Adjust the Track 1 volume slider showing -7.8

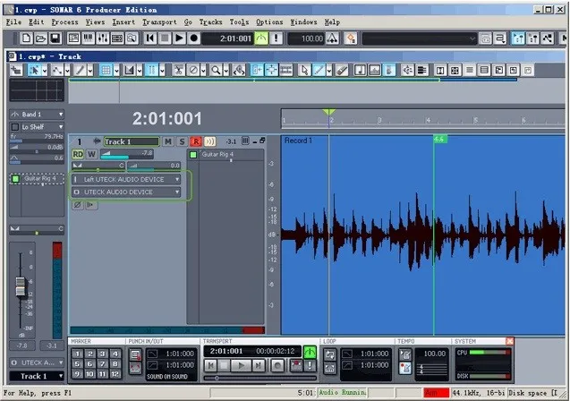coord(126,154)
